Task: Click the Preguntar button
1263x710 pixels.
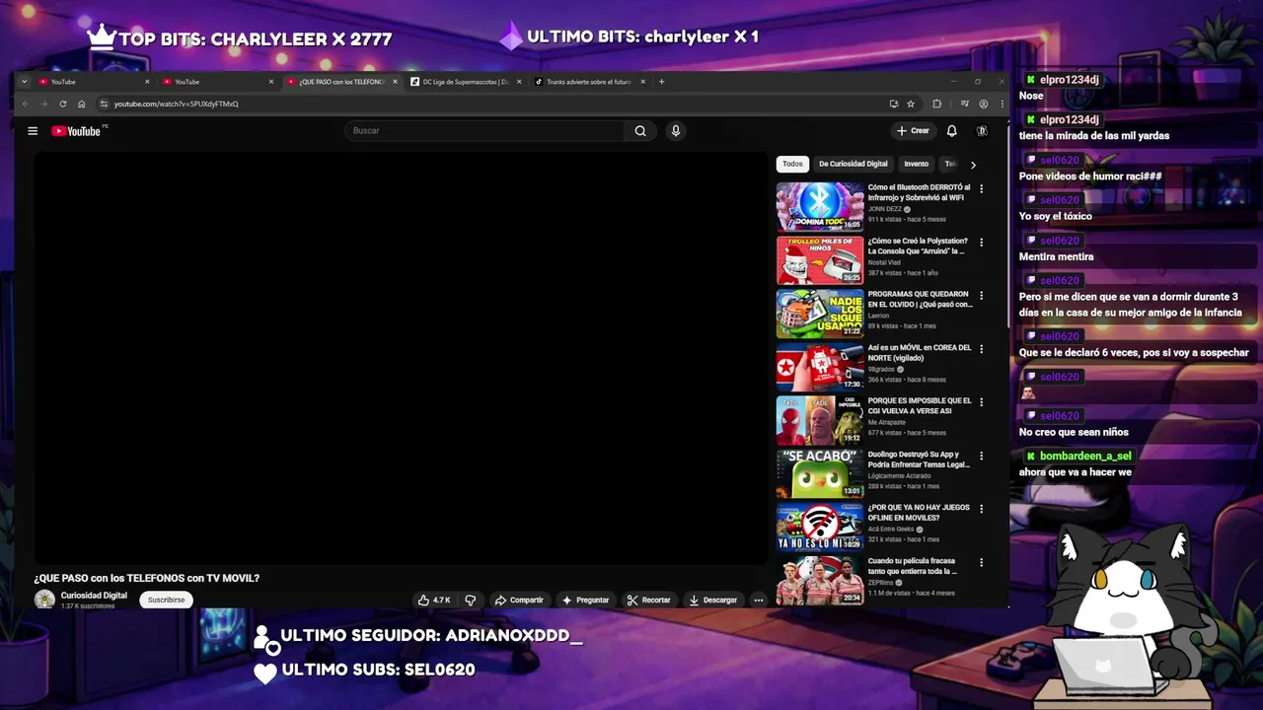Action: point(585,600)
